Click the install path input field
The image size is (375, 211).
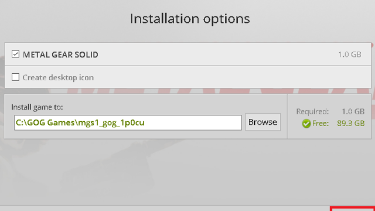(128, 122)
